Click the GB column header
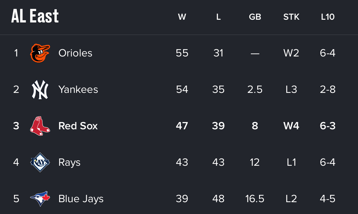 pyautogui.click(x=255, y=17)
